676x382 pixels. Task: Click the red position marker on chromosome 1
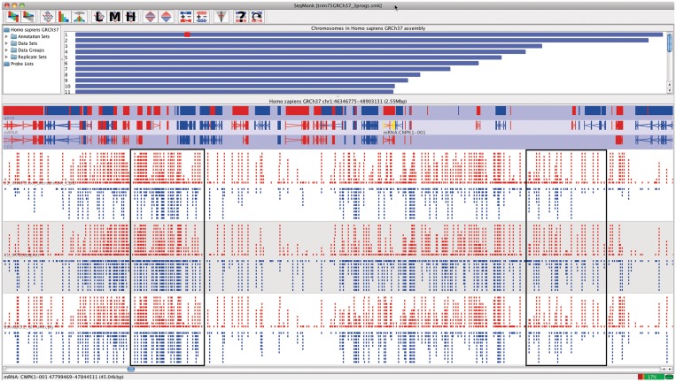pos(187,34)
